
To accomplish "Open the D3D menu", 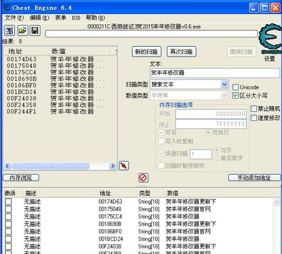I will pyautogui.click(x=76, y=18).
